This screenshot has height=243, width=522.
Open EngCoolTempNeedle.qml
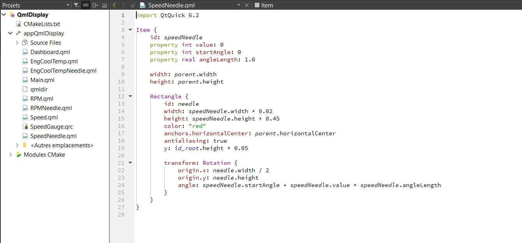(63, 71)
